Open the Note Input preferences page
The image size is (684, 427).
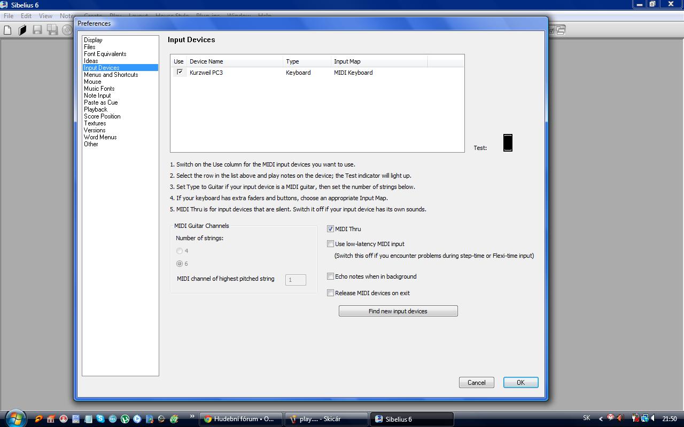pos(97,96)
